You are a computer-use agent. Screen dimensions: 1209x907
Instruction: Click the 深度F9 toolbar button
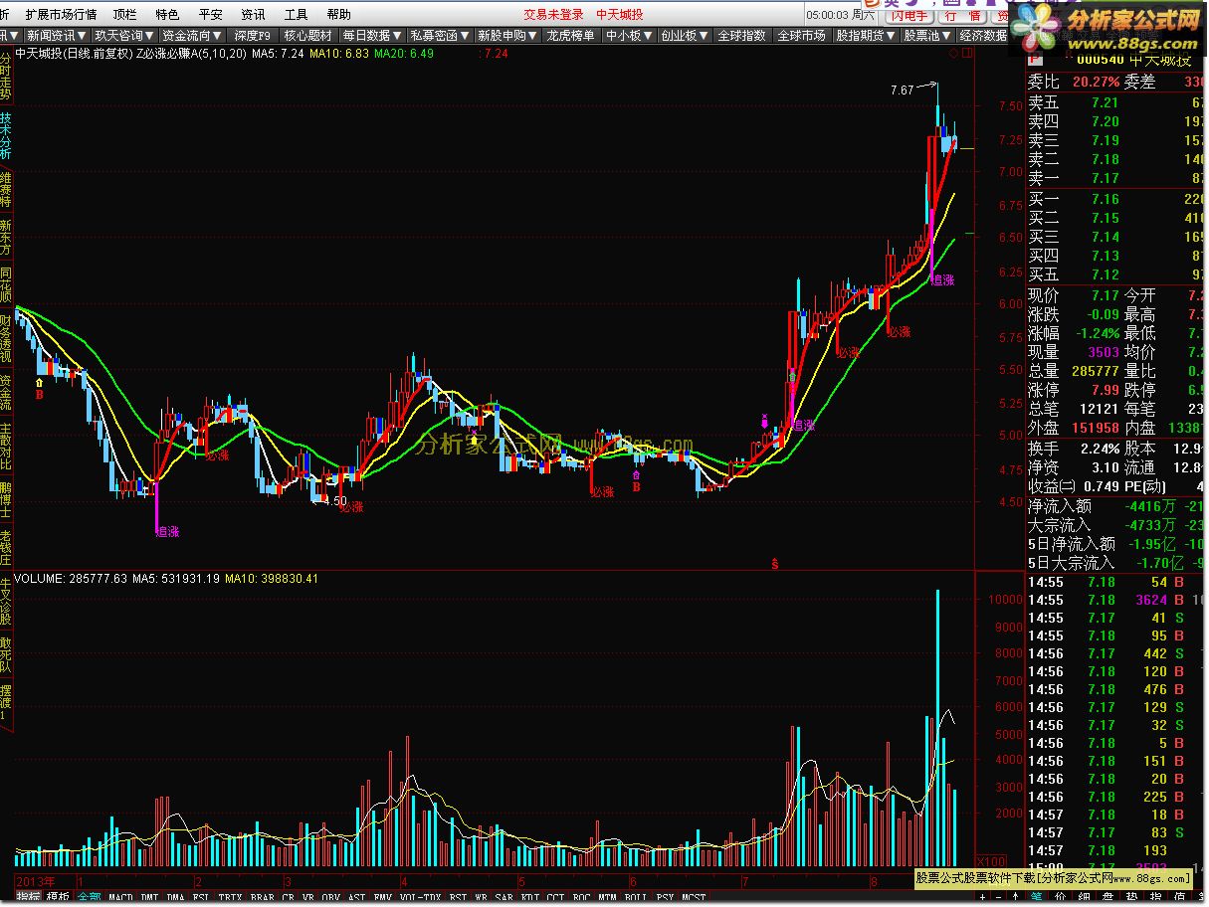[252, 36]
